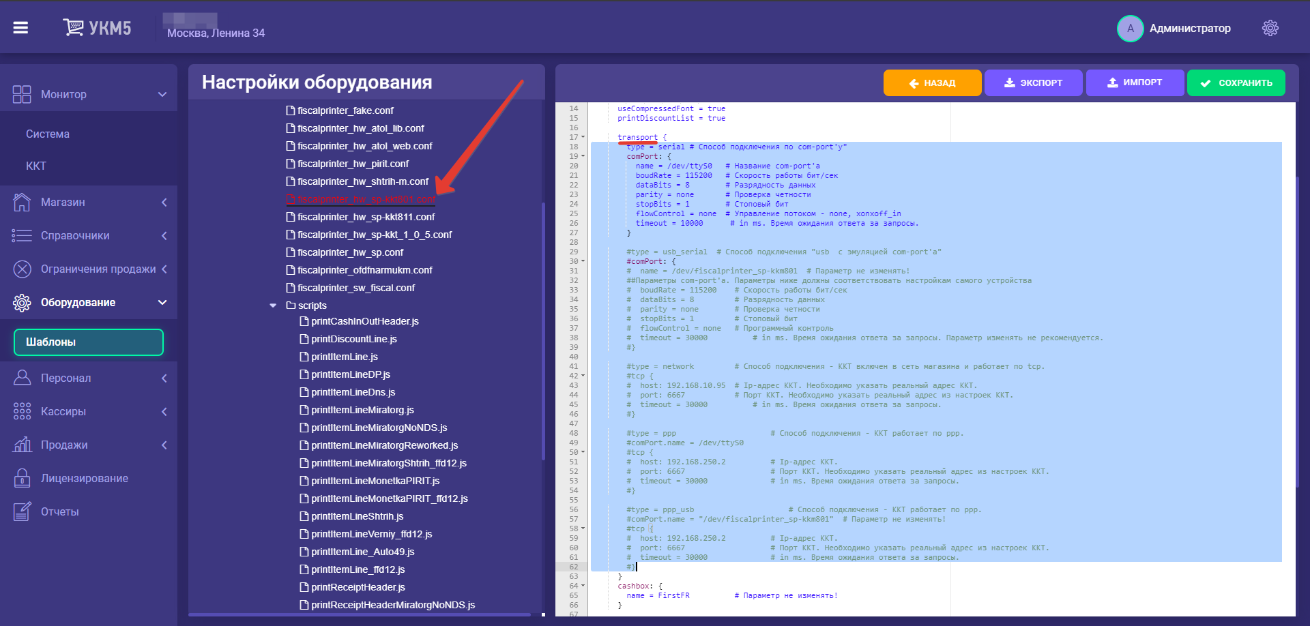The height and width of the screenshot is (626, 1310).
Task: Click the ИМПОРТ button
Action: pos(1135,83)
